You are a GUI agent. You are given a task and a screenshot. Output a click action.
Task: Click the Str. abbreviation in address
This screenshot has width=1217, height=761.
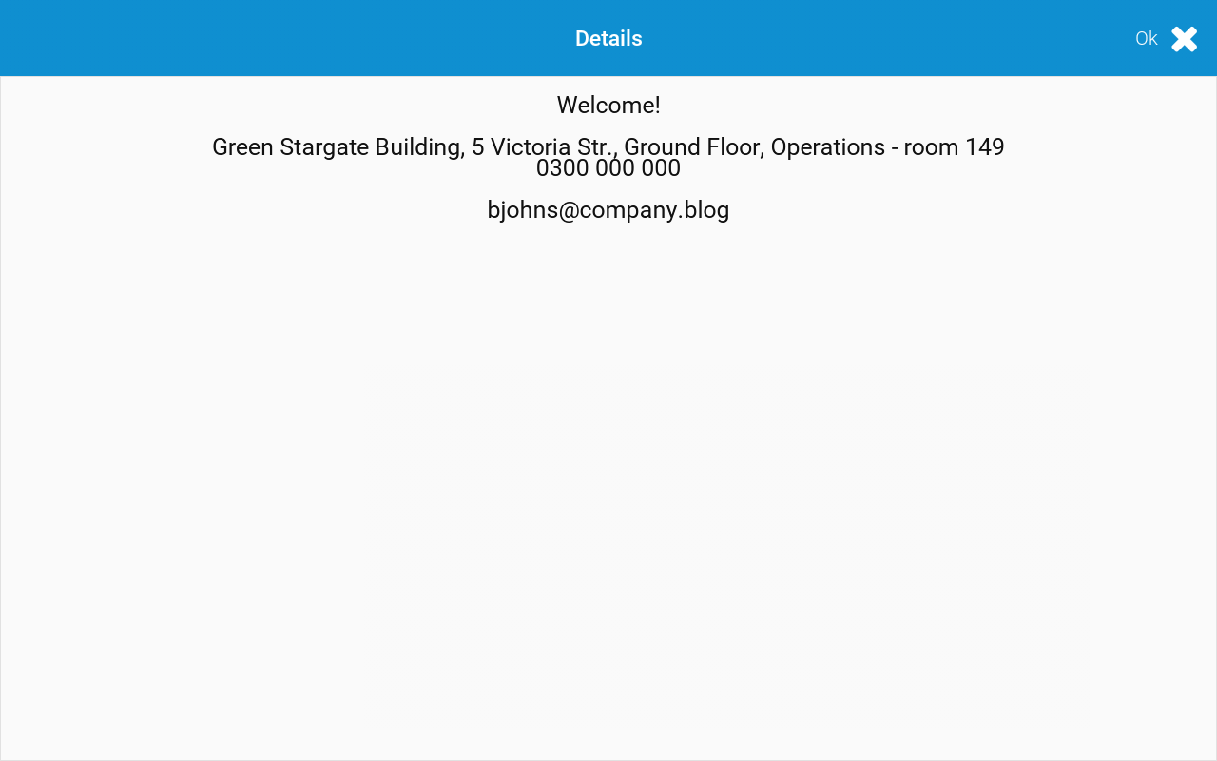596,147
